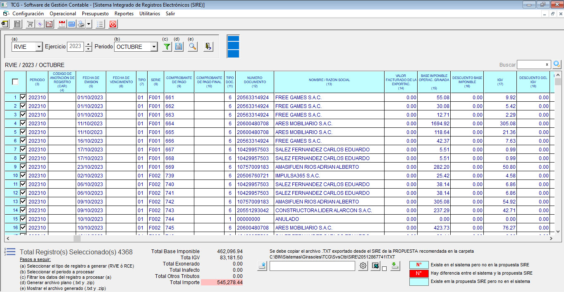The image size is (564, 292).
Task: Click the red N° legend swatch
Action: click(x=419, y=273)
